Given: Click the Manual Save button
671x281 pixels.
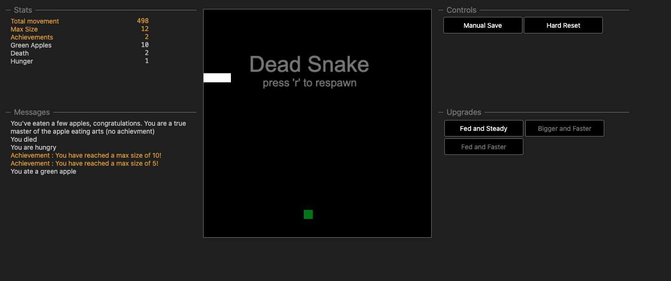Looking at the screenshot, I should (483, 25).
